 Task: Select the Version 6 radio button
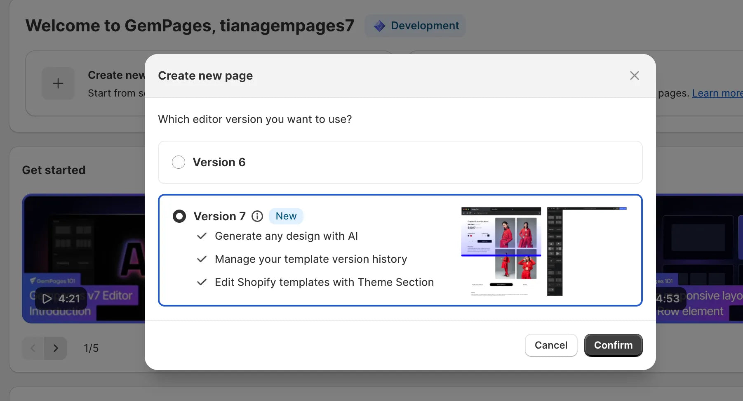click(179, 162)
